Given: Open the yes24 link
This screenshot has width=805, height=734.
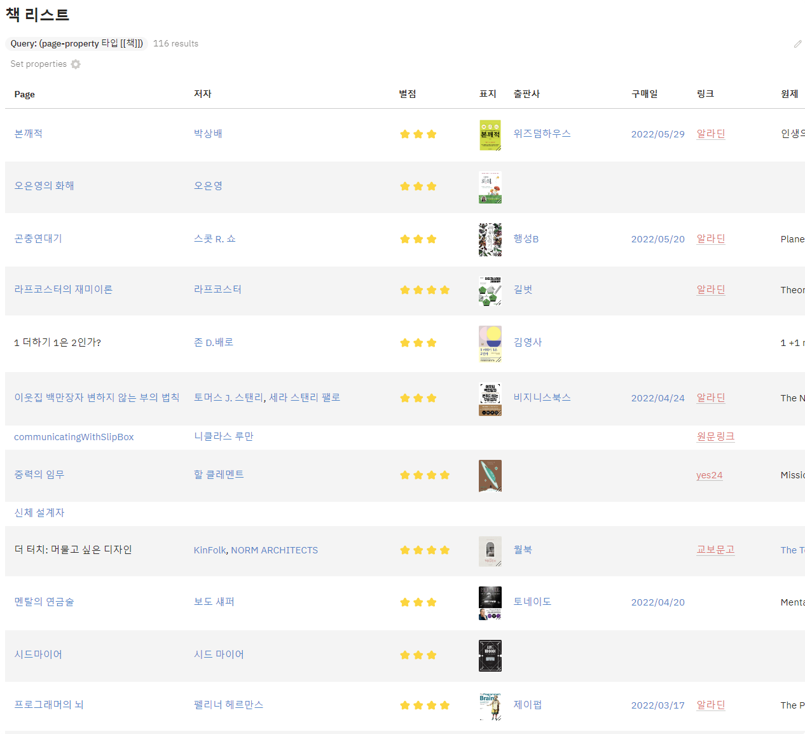Looking at the screenshot, I should pyautogui.click(x=709, y=475).
